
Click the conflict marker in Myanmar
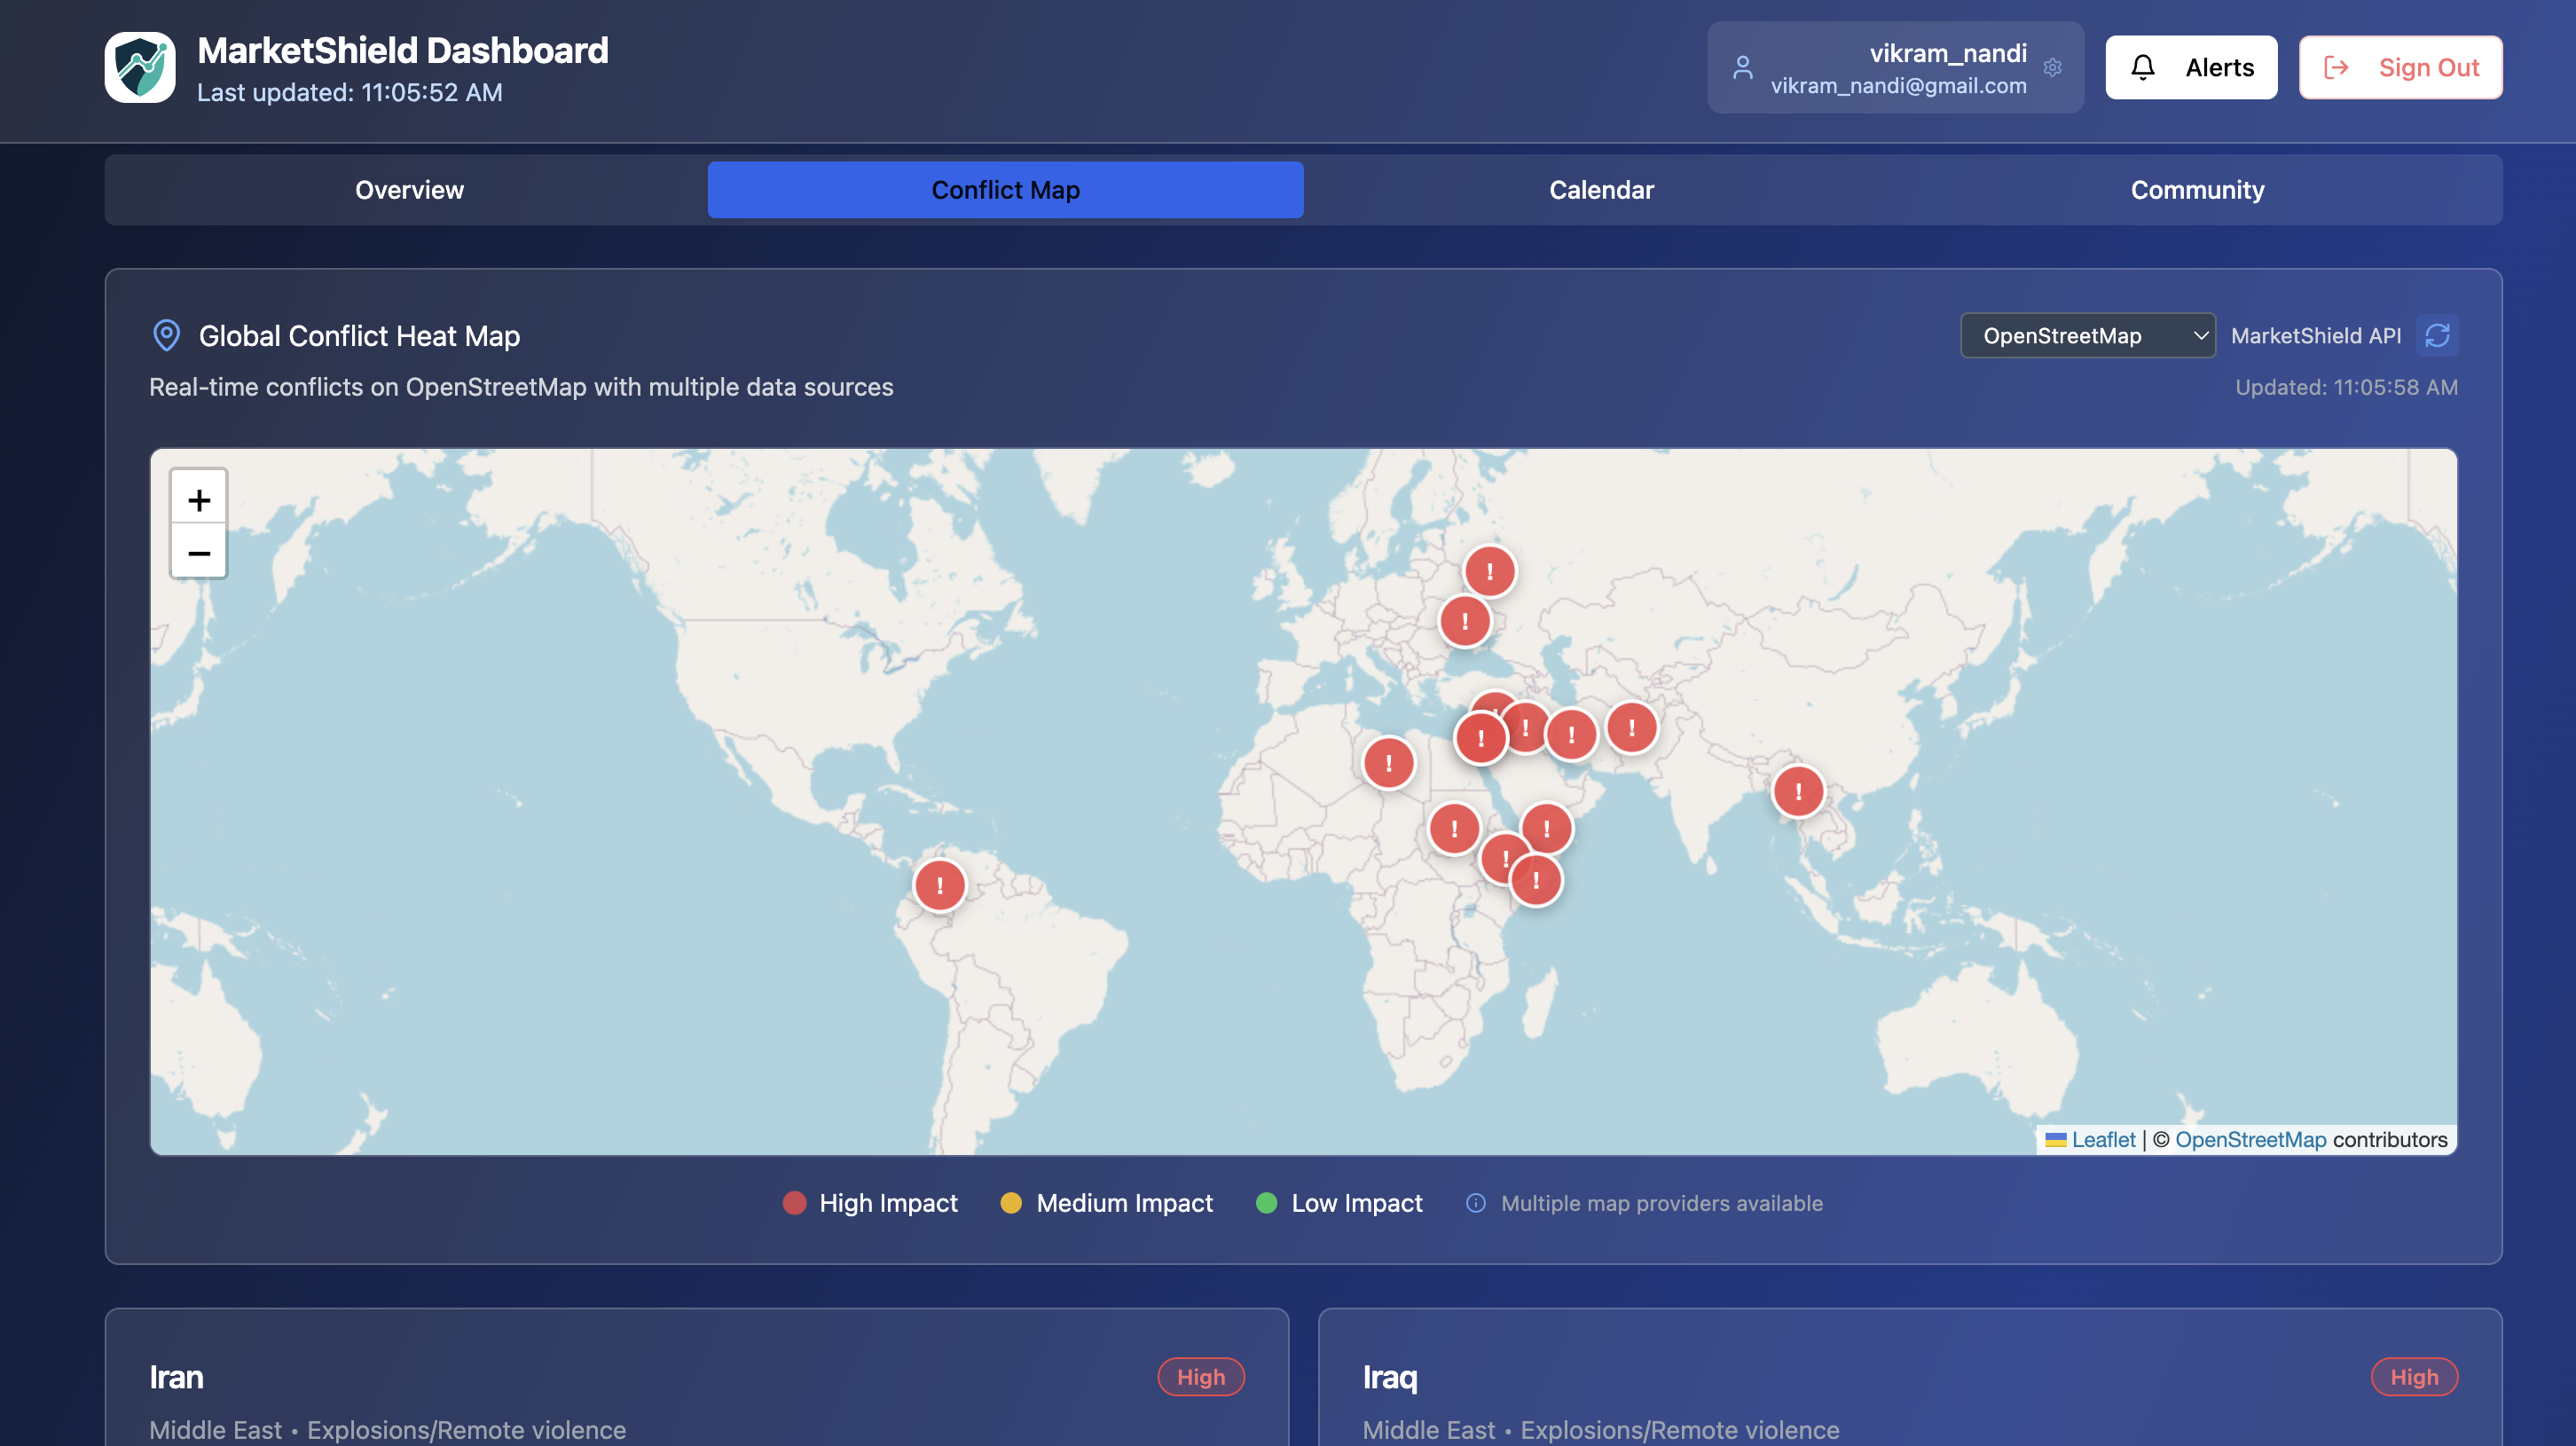(x=1797, y=791)
